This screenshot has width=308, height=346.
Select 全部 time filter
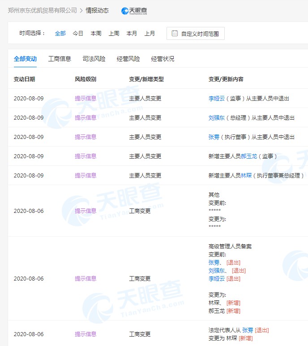pos(60,34)
